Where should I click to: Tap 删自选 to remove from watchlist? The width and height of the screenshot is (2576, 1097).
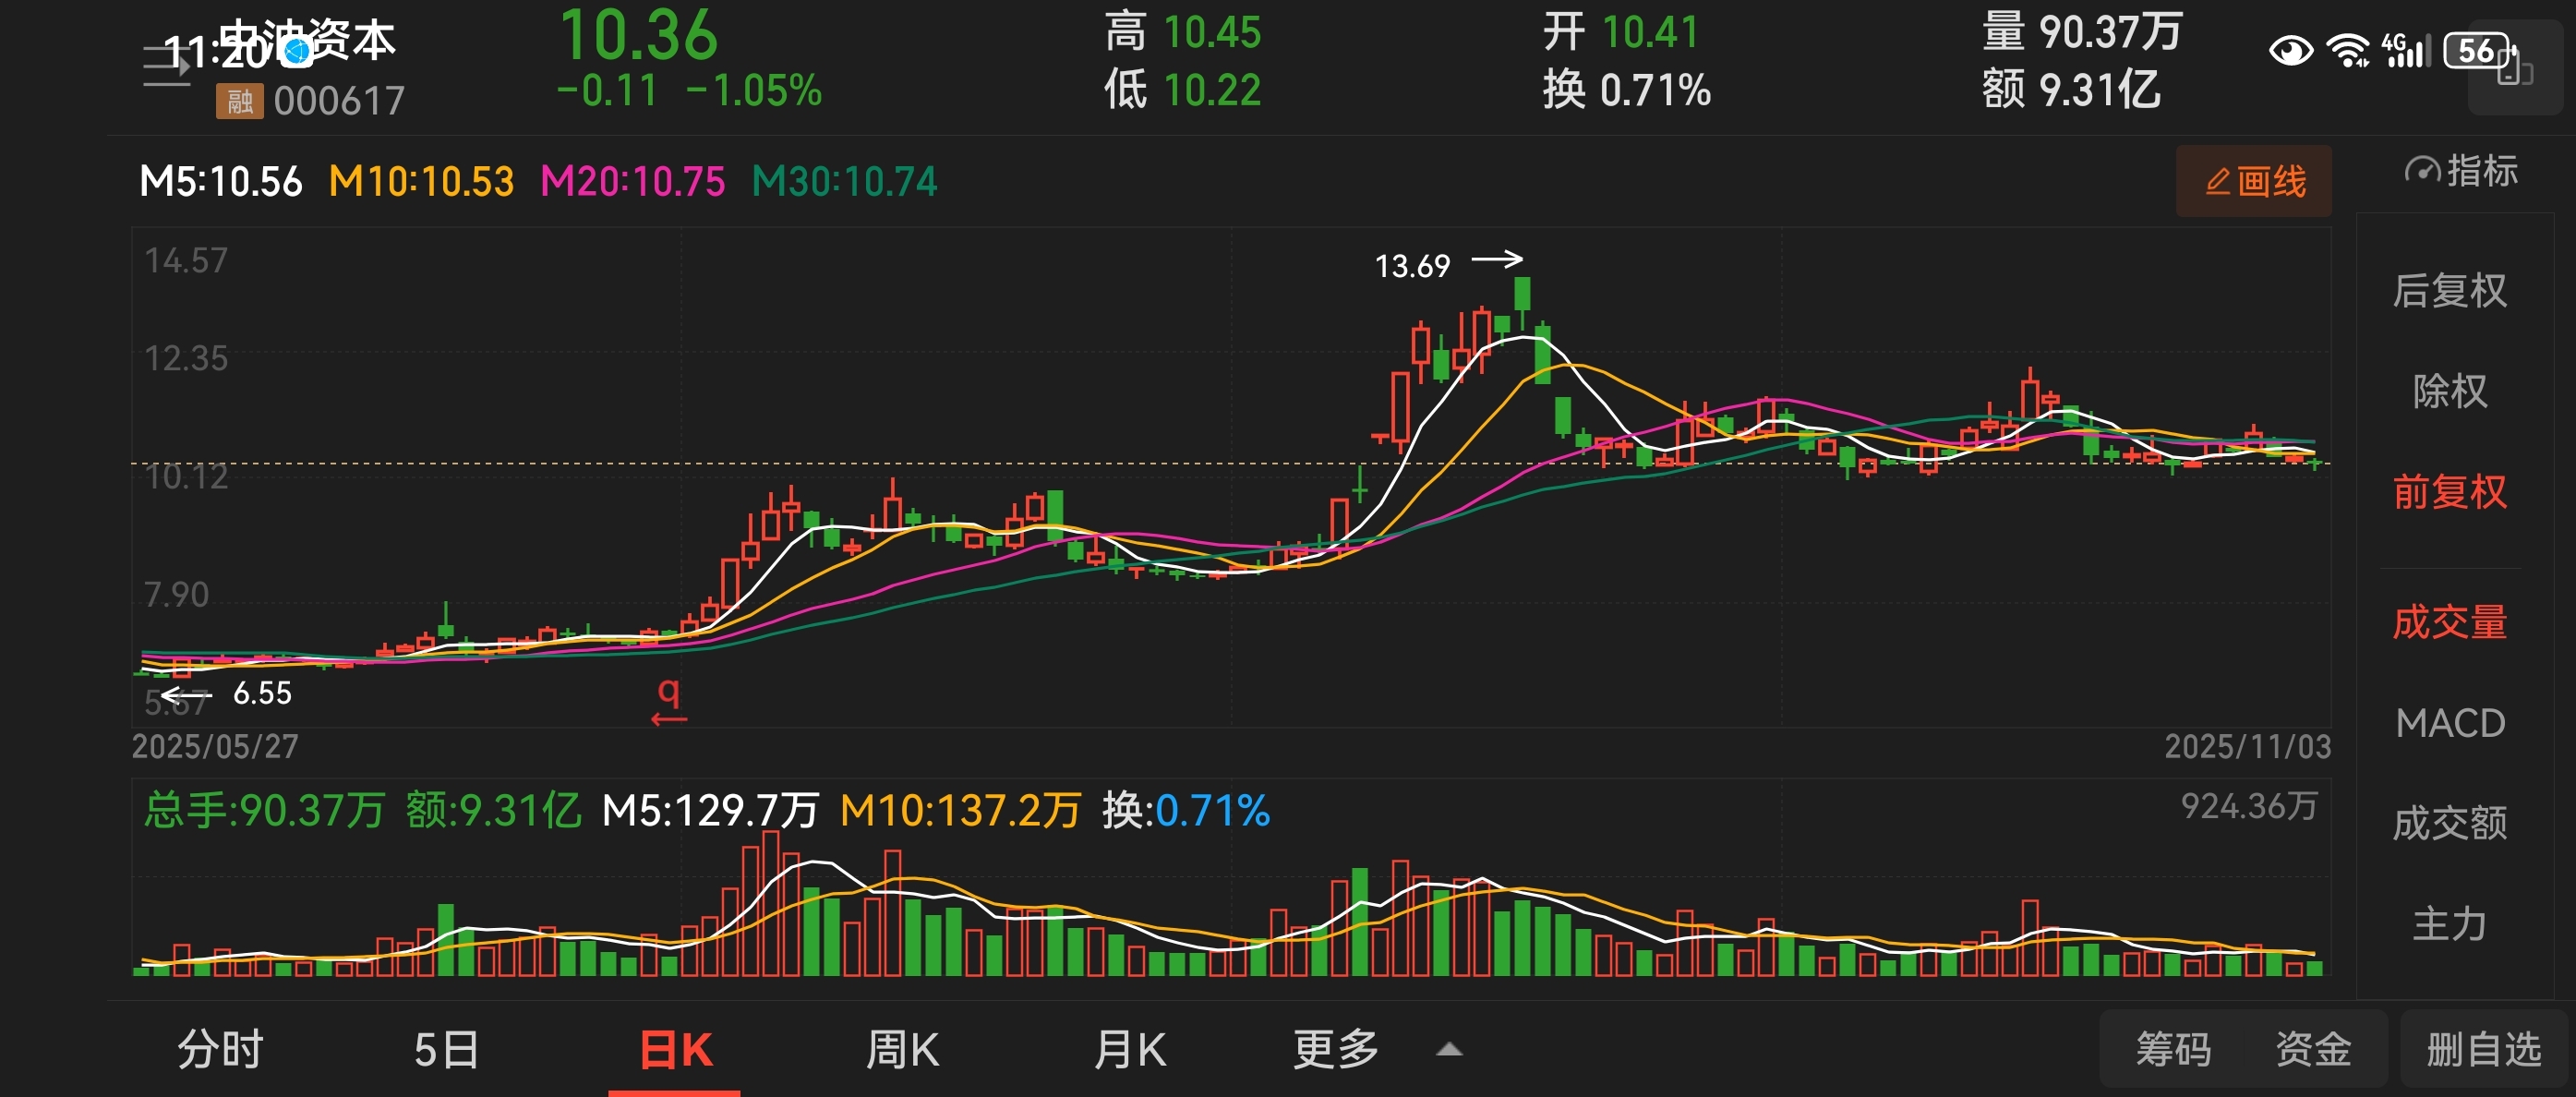2484,1050
